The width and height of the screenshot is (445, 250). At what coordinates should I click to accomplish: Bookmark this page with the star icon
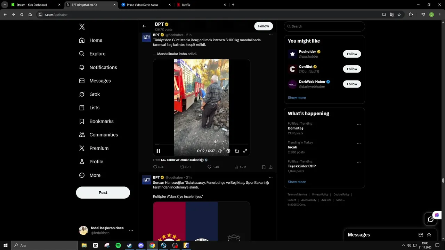[399, 15]
